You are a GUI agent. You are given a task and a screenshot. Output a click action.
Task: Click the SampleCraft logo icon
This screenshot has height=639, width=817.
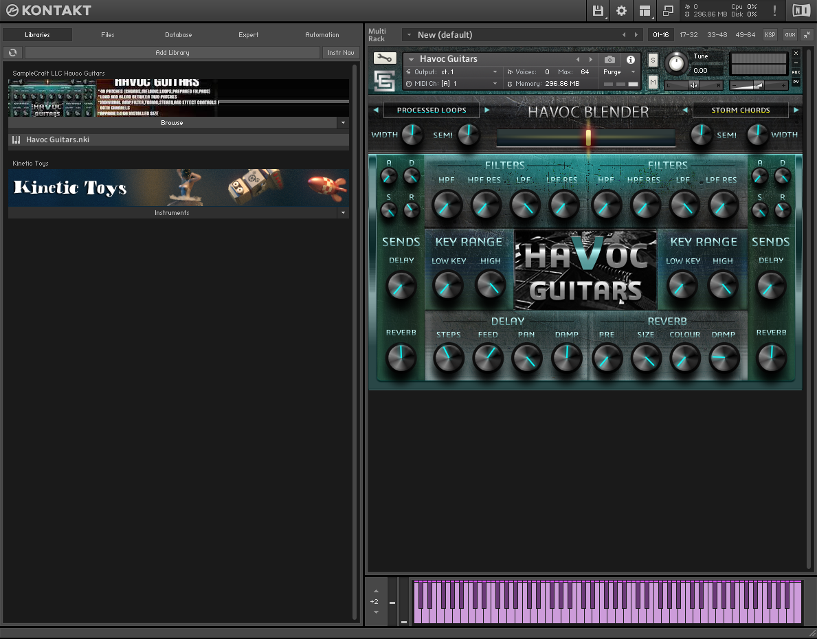coord(385,80)
